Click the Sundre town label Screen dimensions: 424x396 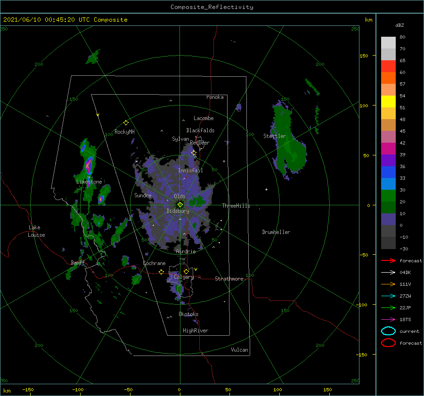click(143, 195)
